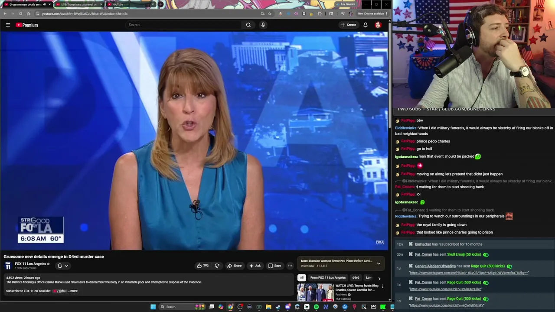Open the account avatar menu on YouTube
This screenshot has width=555, height=312.
coord(378,25)
